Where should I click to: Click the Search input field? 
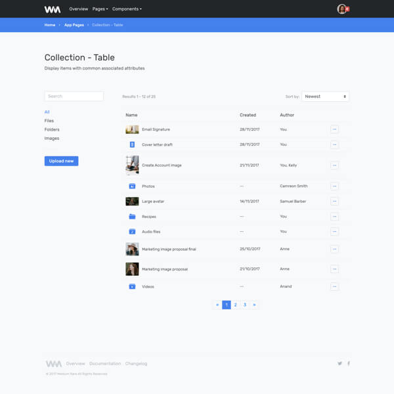tap(74, 97)
